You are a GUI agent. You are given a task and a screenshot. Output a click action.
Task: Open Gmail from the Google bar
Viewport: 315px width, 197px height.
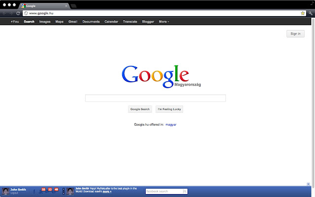coord(73,22)
